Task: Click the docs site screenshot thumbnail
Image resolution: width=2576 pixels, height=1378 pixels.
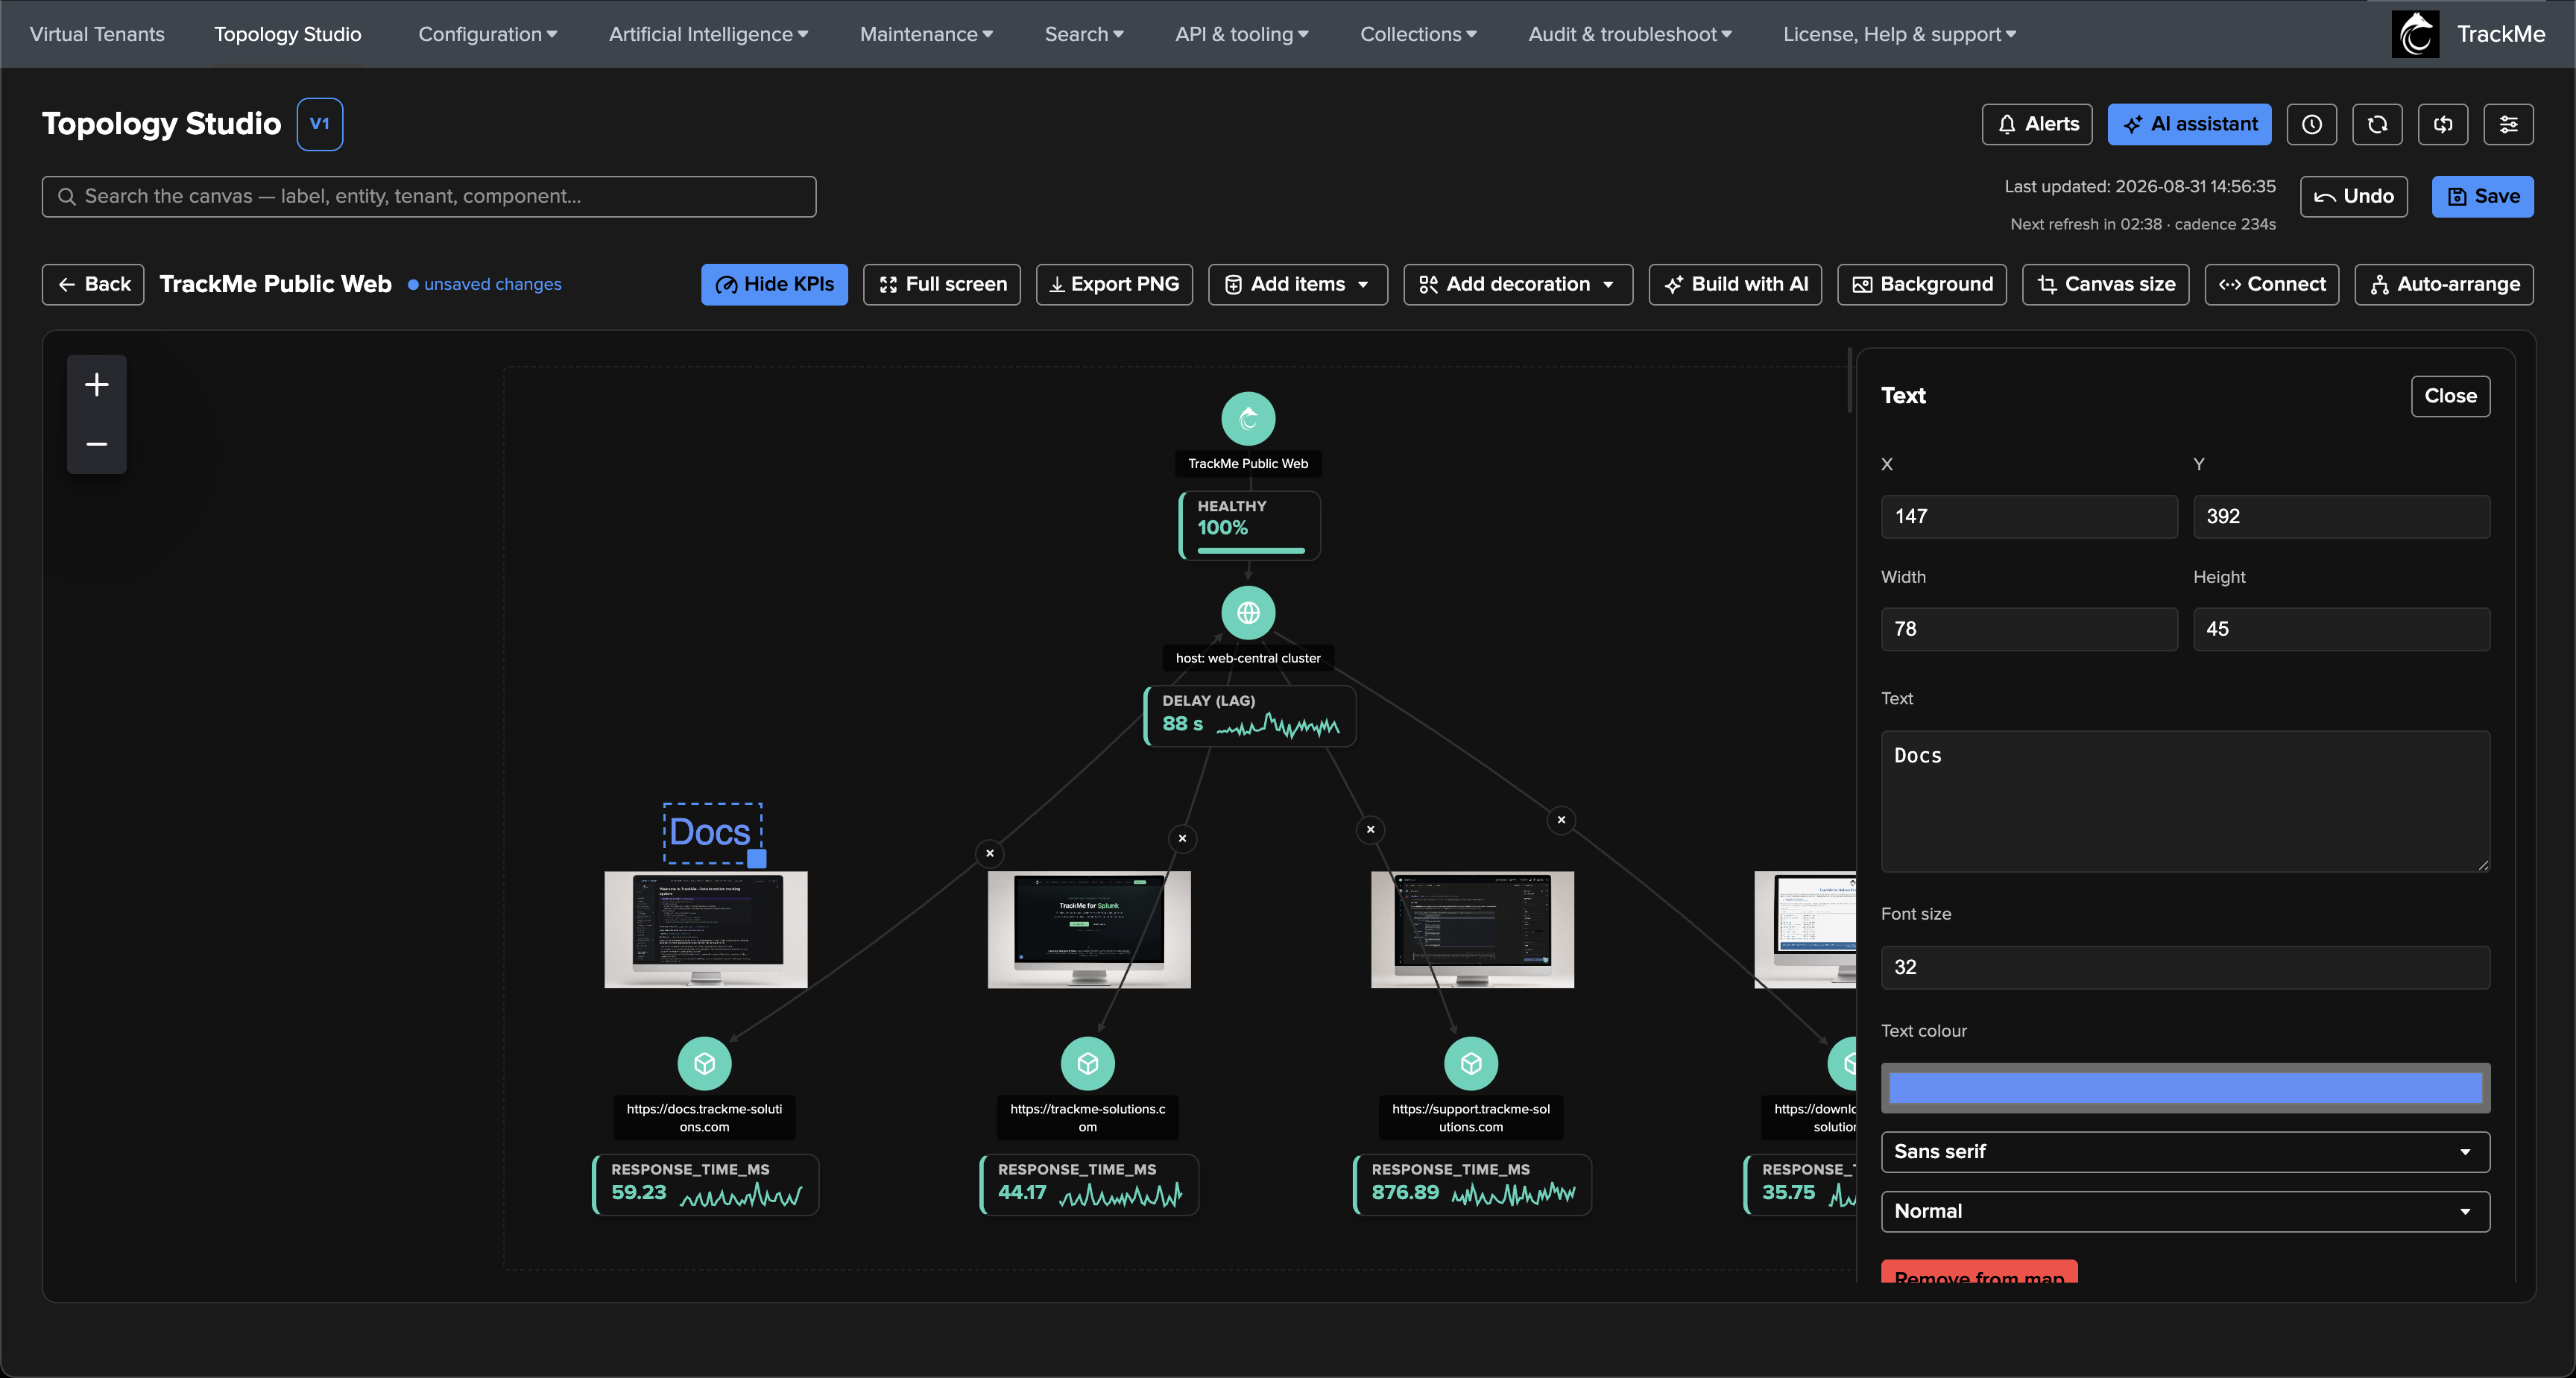Action: coord(705,929)
